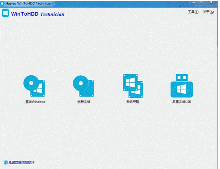
Task: Click the data recovery software icon
Action: click(5, 162)
